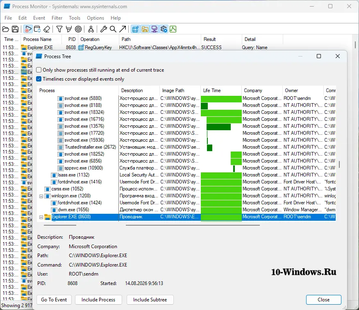Screen dimensions: 359x310
Task: Uncheck Timelines cover displayed events only
Action: (39, 79)
